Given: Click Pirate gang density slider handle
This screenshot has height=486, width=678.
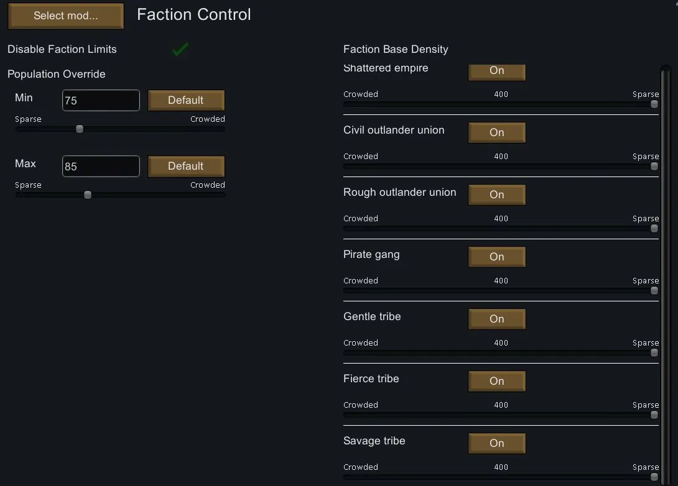Looking at the screenshot, I should coord(654,291).
